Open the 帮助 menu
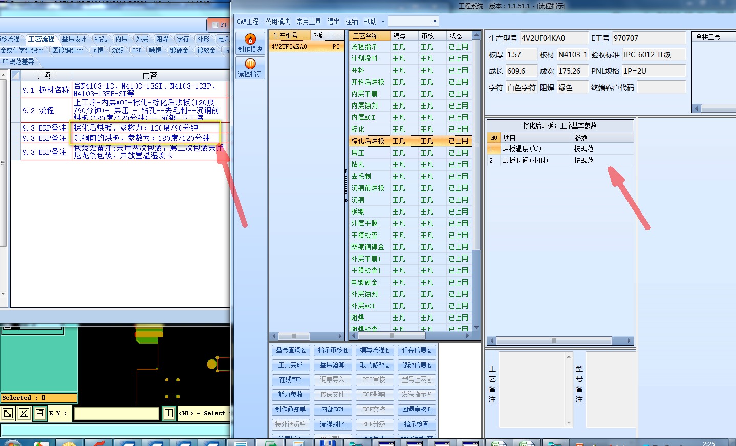This screenshot has height=446, width=736. click(x=370, y=22)
